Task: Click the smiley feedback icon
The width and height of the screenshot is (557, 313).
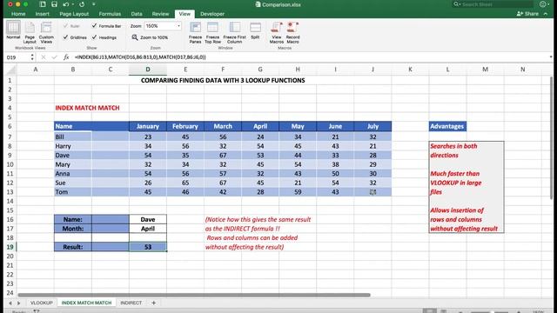Action: tap(543, 4)
